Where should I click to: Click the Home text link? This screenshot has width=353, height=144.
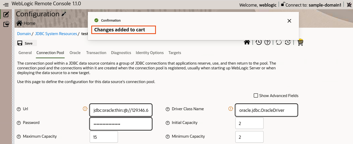(30, 23)
